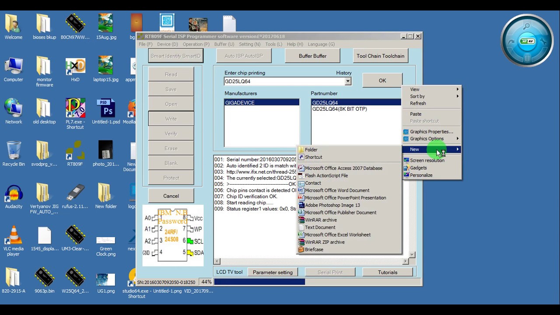Choose Refresh from the context menu

pos(431,103)
